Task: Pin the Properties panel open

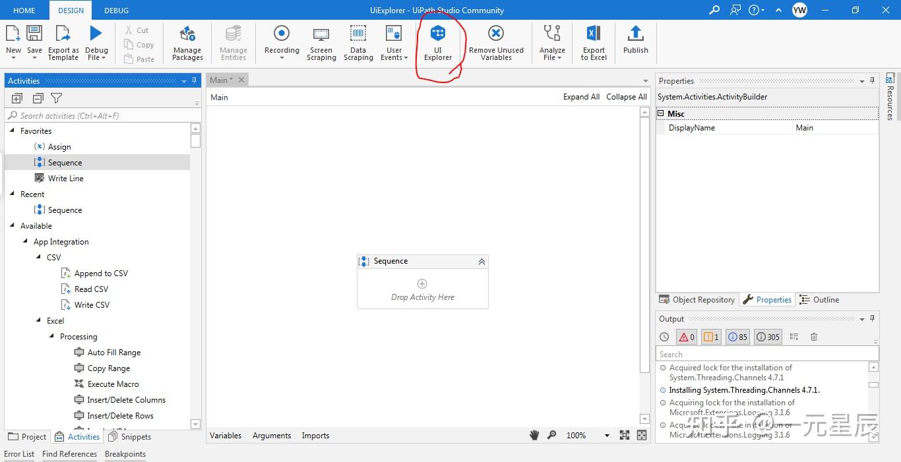Action: point(871,80)
